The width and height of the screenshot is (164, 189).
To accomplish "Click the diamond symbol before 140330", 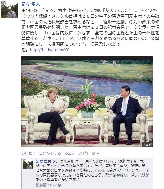I will 23,11.
